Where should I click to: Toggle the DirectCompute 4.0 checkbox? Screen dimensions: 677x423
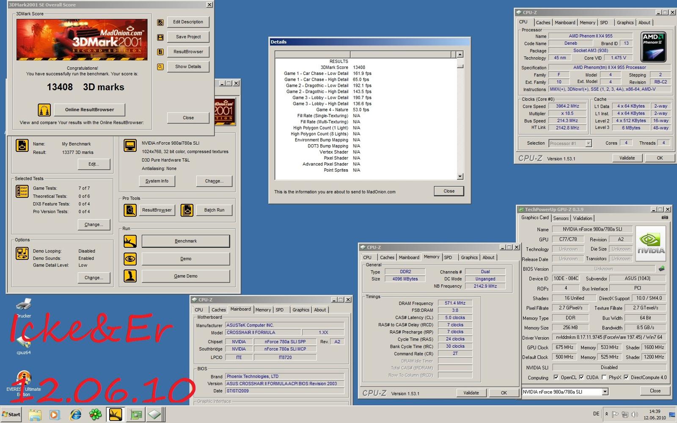click(x=626, y=377)
